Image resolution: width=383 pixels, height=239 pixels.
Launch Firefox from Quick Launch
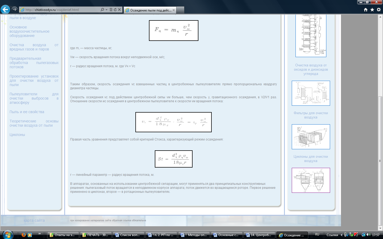coord(23,235)
